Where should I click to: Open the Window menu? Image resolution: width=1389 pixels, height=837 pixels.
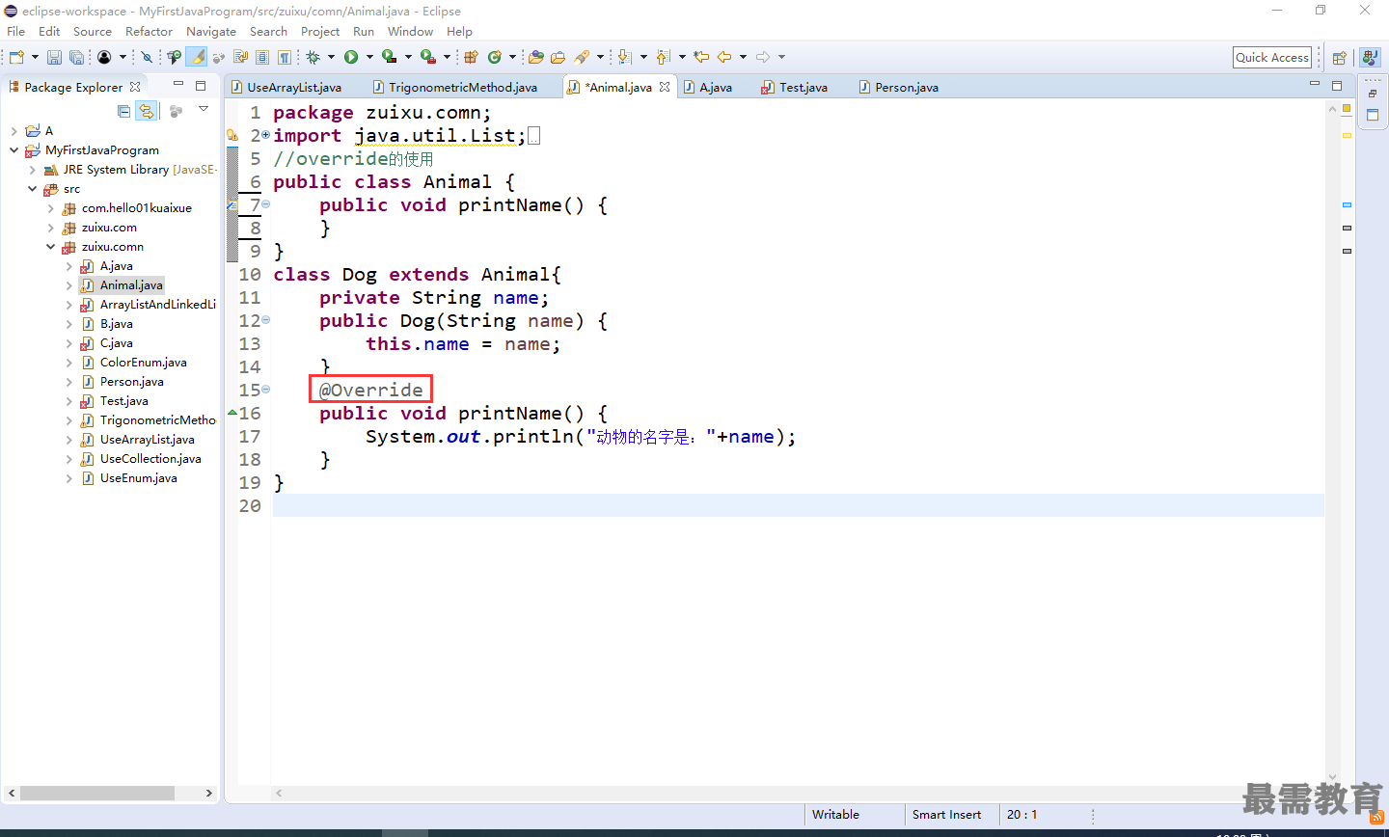click(410, 31)
